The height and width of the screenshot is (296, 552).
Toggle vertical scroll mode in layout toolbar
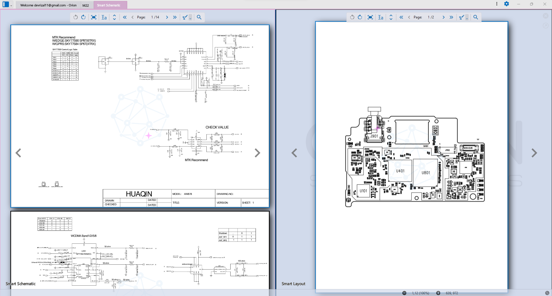click(391, 17)
